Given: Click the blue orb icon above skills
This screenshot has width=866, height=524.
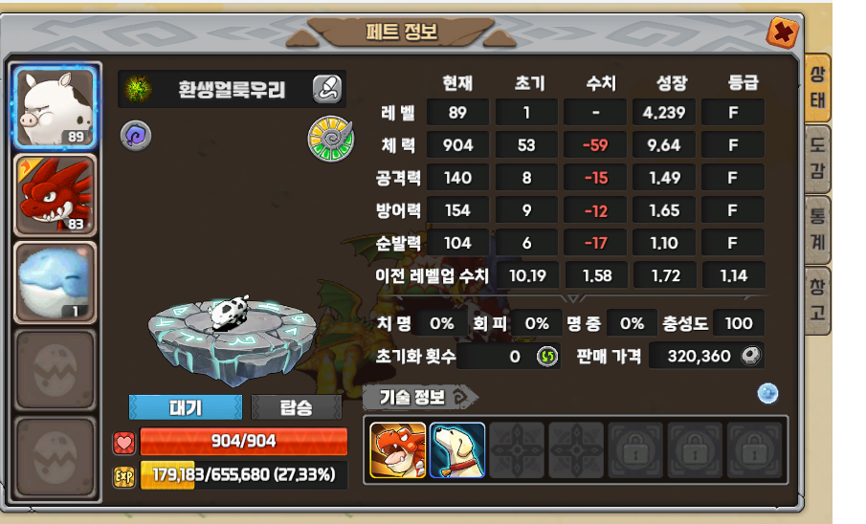Looking at the screenshot, I should [x=767, y=394].
